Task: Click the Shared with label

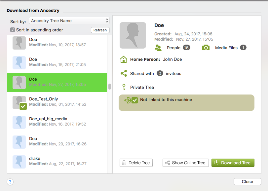Action: click(x=142, y=73)
